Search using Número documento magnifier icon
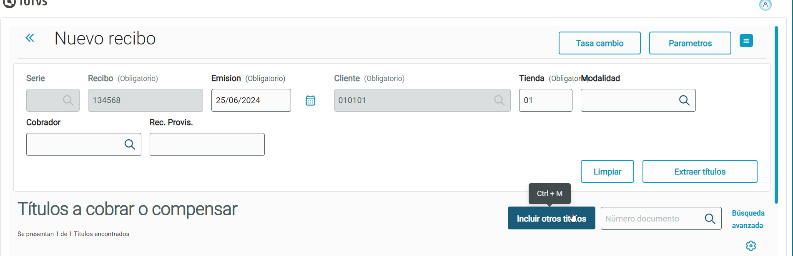 [x=710, y=219]
